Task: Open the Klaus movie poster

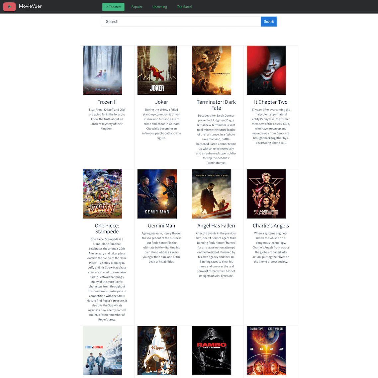Action: click(x=157, y=350)
